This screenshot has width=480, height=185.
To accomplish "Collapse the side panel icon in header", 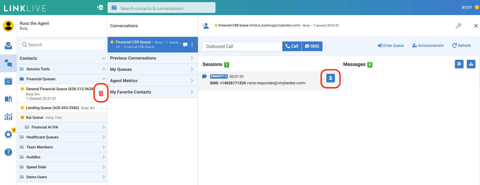I will [x=100, y=8].
